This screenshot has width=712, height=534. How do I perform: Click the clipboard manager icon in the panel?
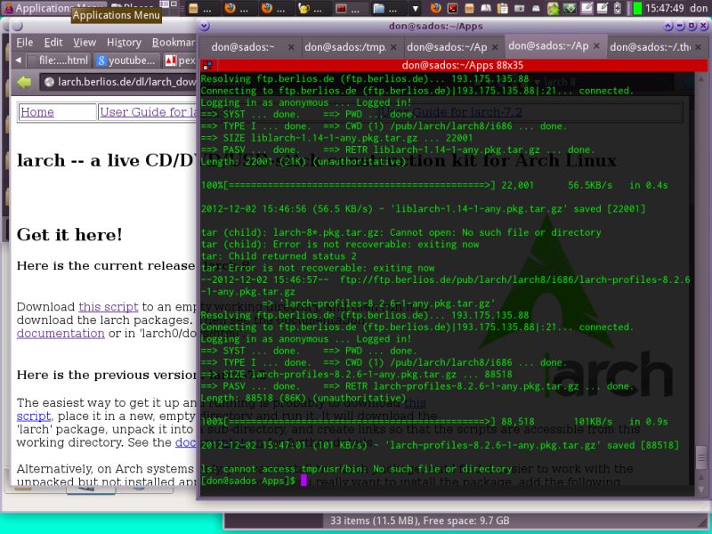point(502,7)
